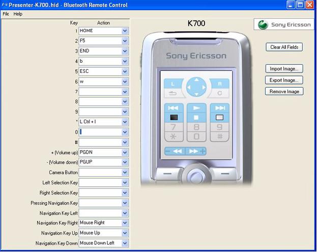Viewport: 318px width, 252px height.
Task: Open the Volume up action dropdown (PGDN)
Action: 125,152
